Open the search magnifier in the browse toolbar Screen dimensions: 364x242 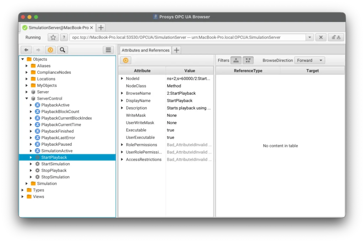coord(63,50)
